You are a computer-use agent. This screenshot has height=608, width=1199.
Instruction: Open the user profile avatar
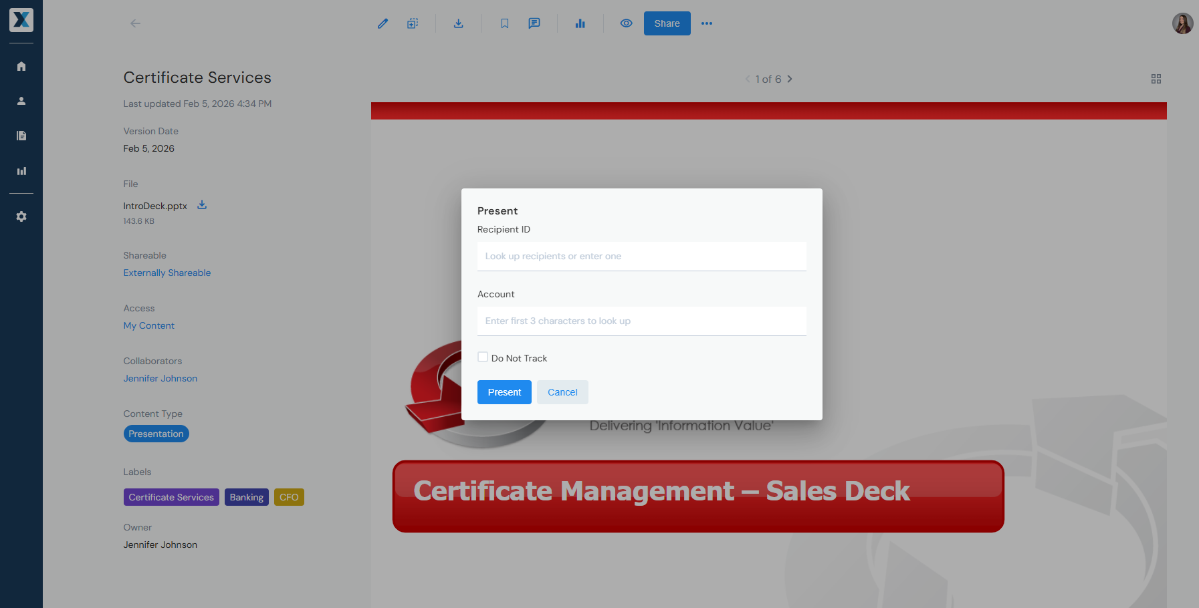tap(1182, 23)
